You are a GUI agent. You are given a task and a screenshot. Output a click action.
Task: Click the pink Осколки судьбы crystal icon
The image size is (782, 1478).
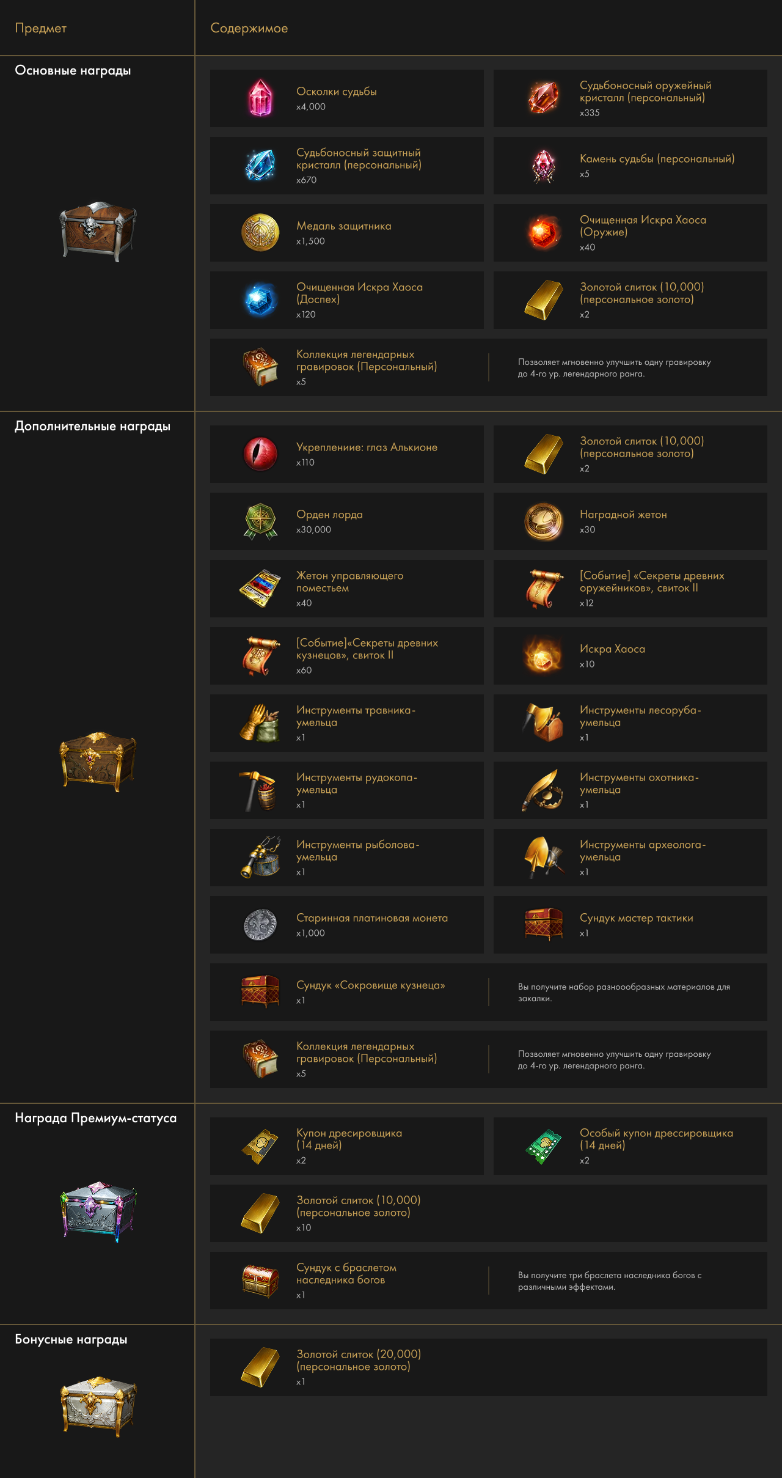coord(261,98)
